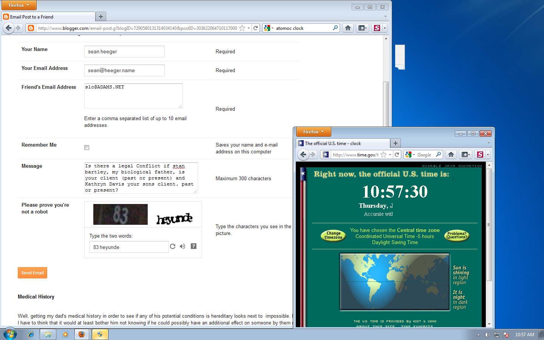
Task: Click the 'Problems? Questions?' button on time.gov
Action: pos(457,235)
